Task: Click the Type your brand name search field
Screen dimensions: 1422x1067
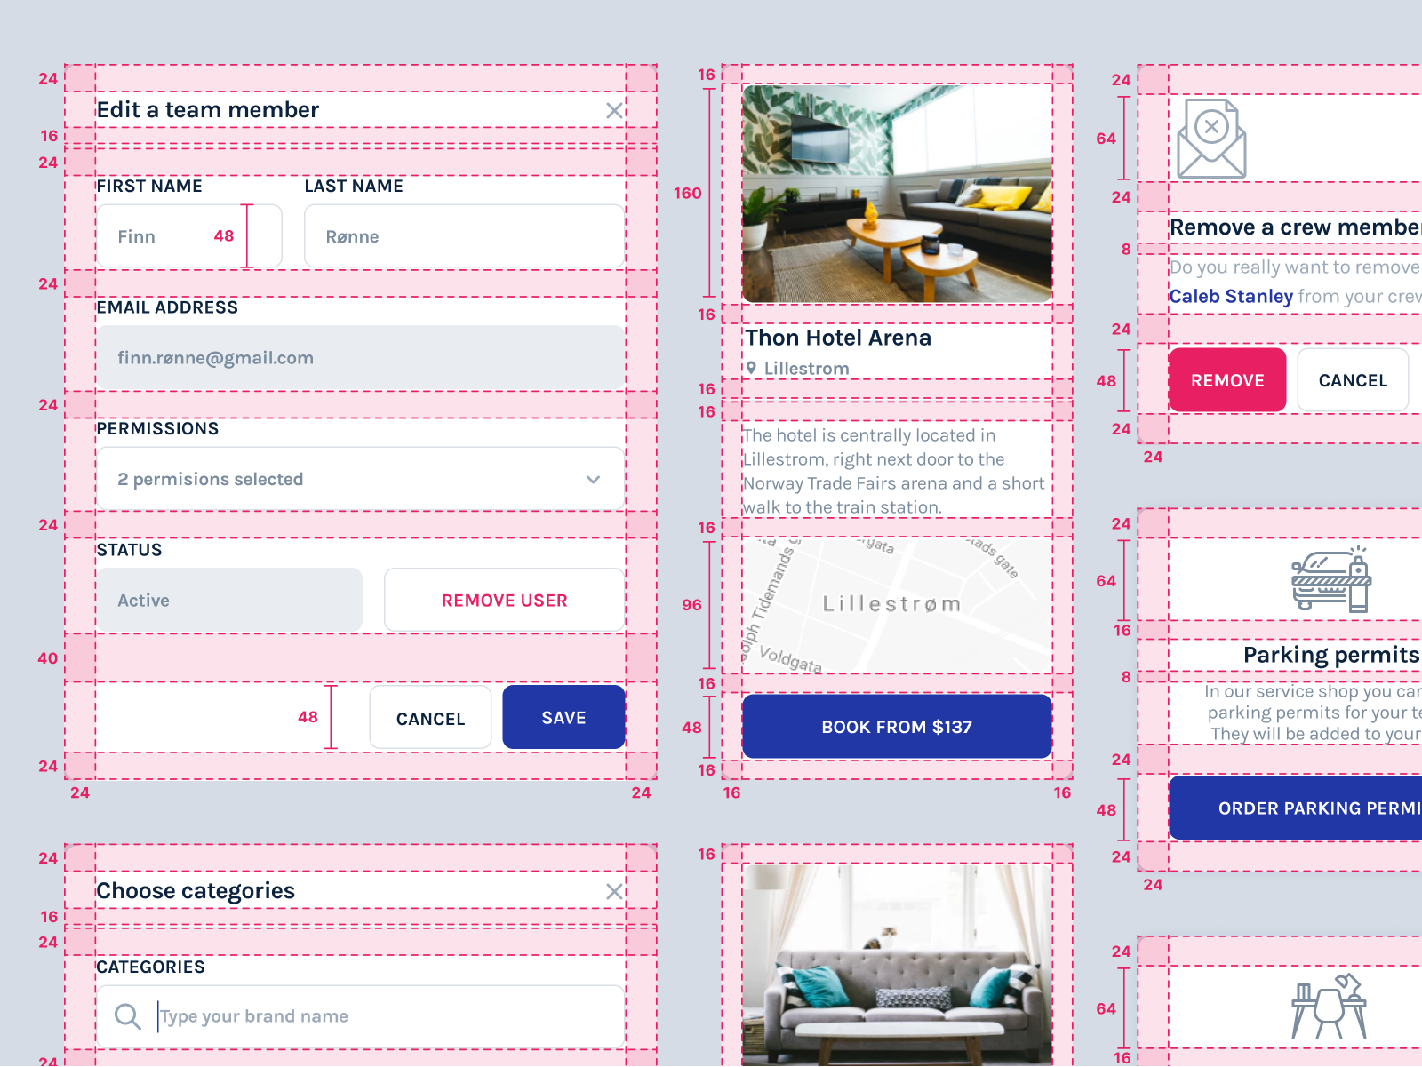Action: [x=311, y=1015]
